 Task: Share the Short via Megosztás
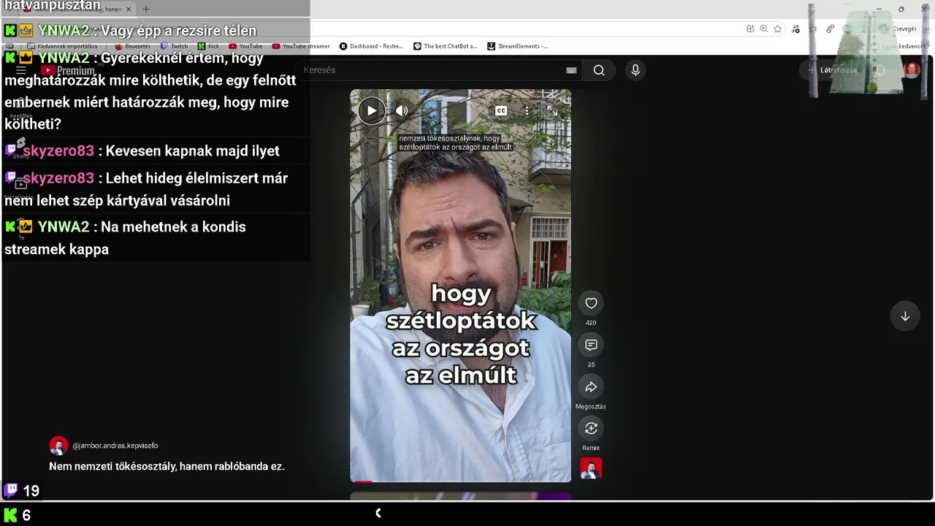click(591, 386)
